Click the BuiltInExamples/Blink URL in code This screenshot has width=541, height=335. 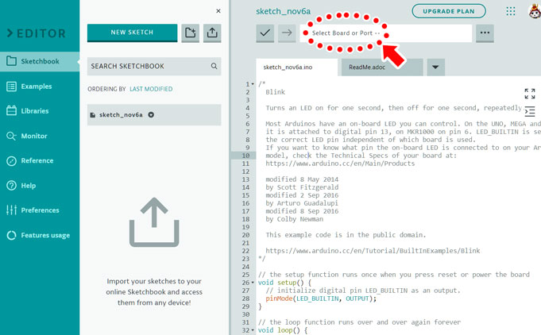(x=373, y=251)
